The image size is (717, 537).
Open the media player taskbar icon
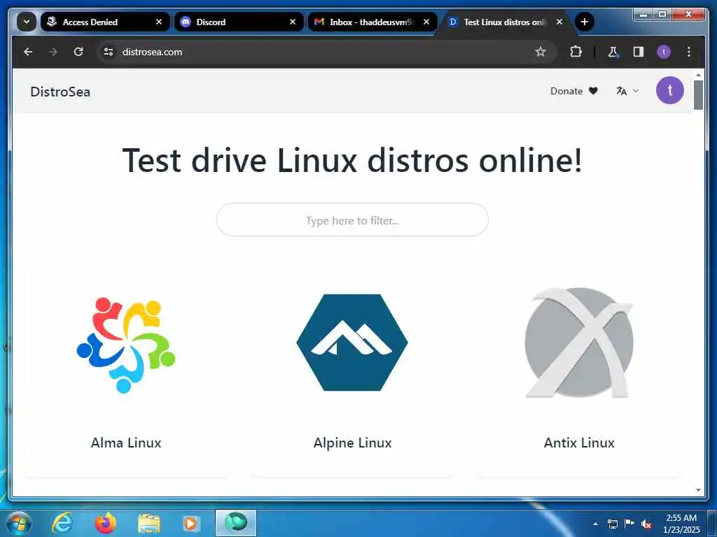[x=190, y=523]
